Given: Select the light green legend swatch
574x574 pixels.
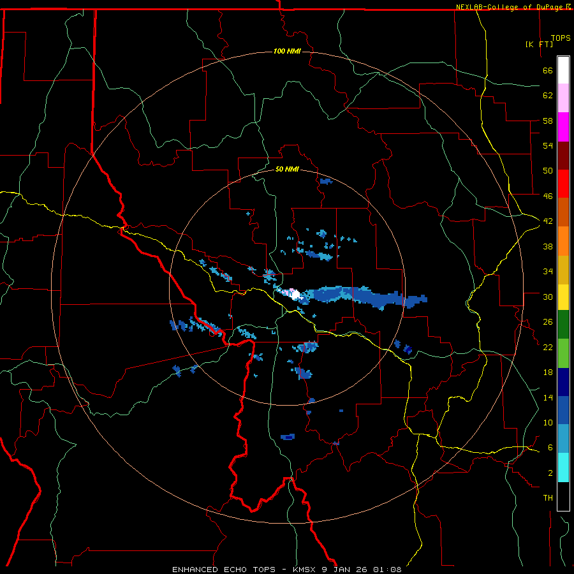Looking at the screenshot, I should [x=563, y=353].
